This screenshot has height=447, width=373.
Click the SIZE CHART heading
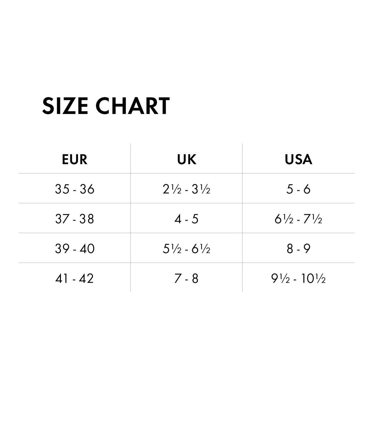point(106,106)
